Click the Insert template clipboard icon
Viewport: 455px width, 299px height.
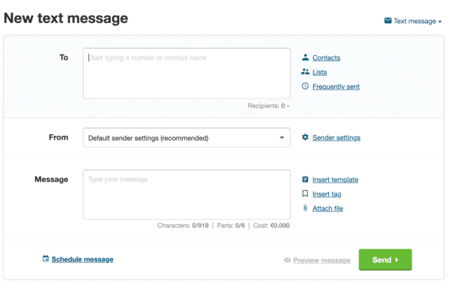point(305,179)
